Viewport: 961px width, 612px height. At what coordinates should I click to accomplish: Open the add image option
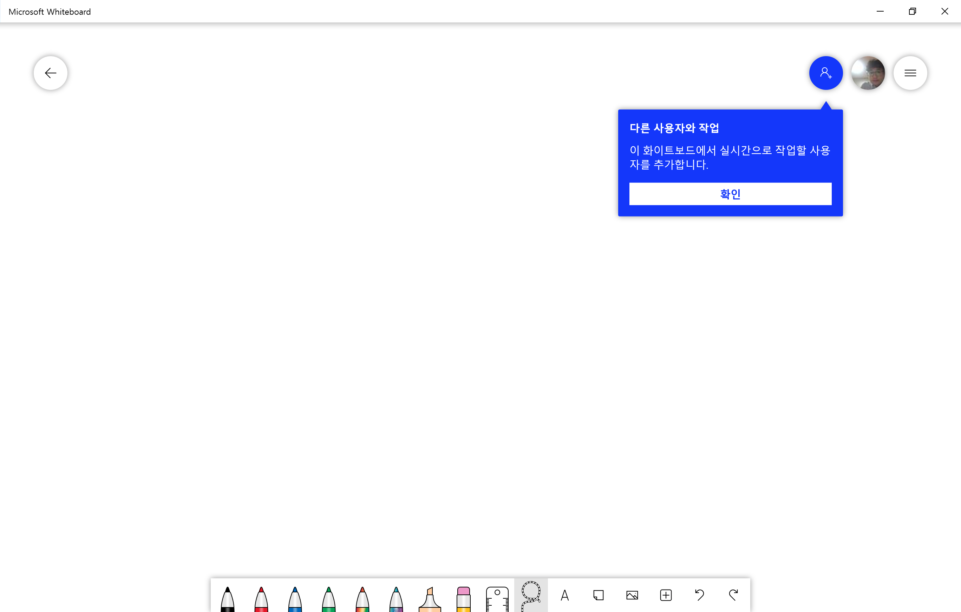632,595
